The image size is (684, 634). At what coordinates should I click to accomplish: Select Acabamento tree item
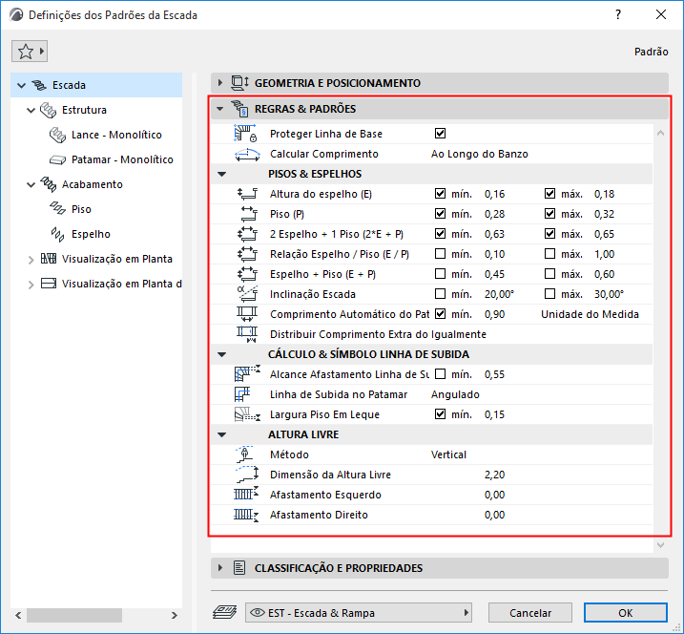tap(92, 184)
